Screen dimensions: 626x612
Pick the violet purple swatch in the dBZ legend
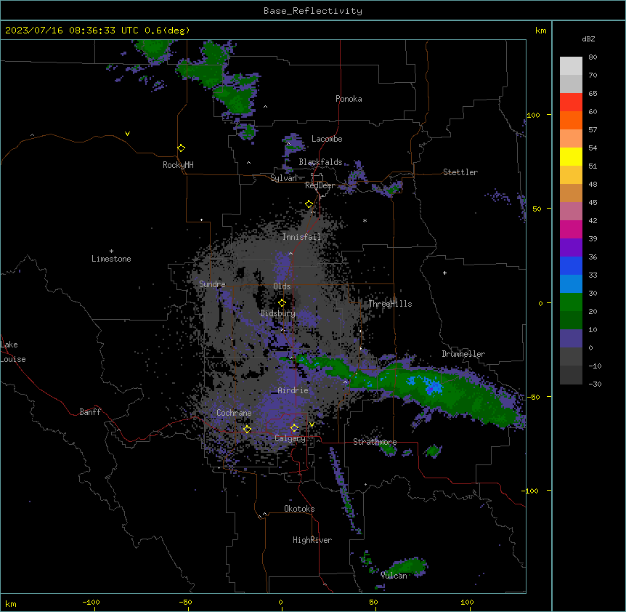(571, 247)
